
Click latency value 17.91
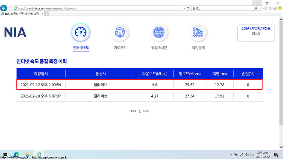point(220,96)
